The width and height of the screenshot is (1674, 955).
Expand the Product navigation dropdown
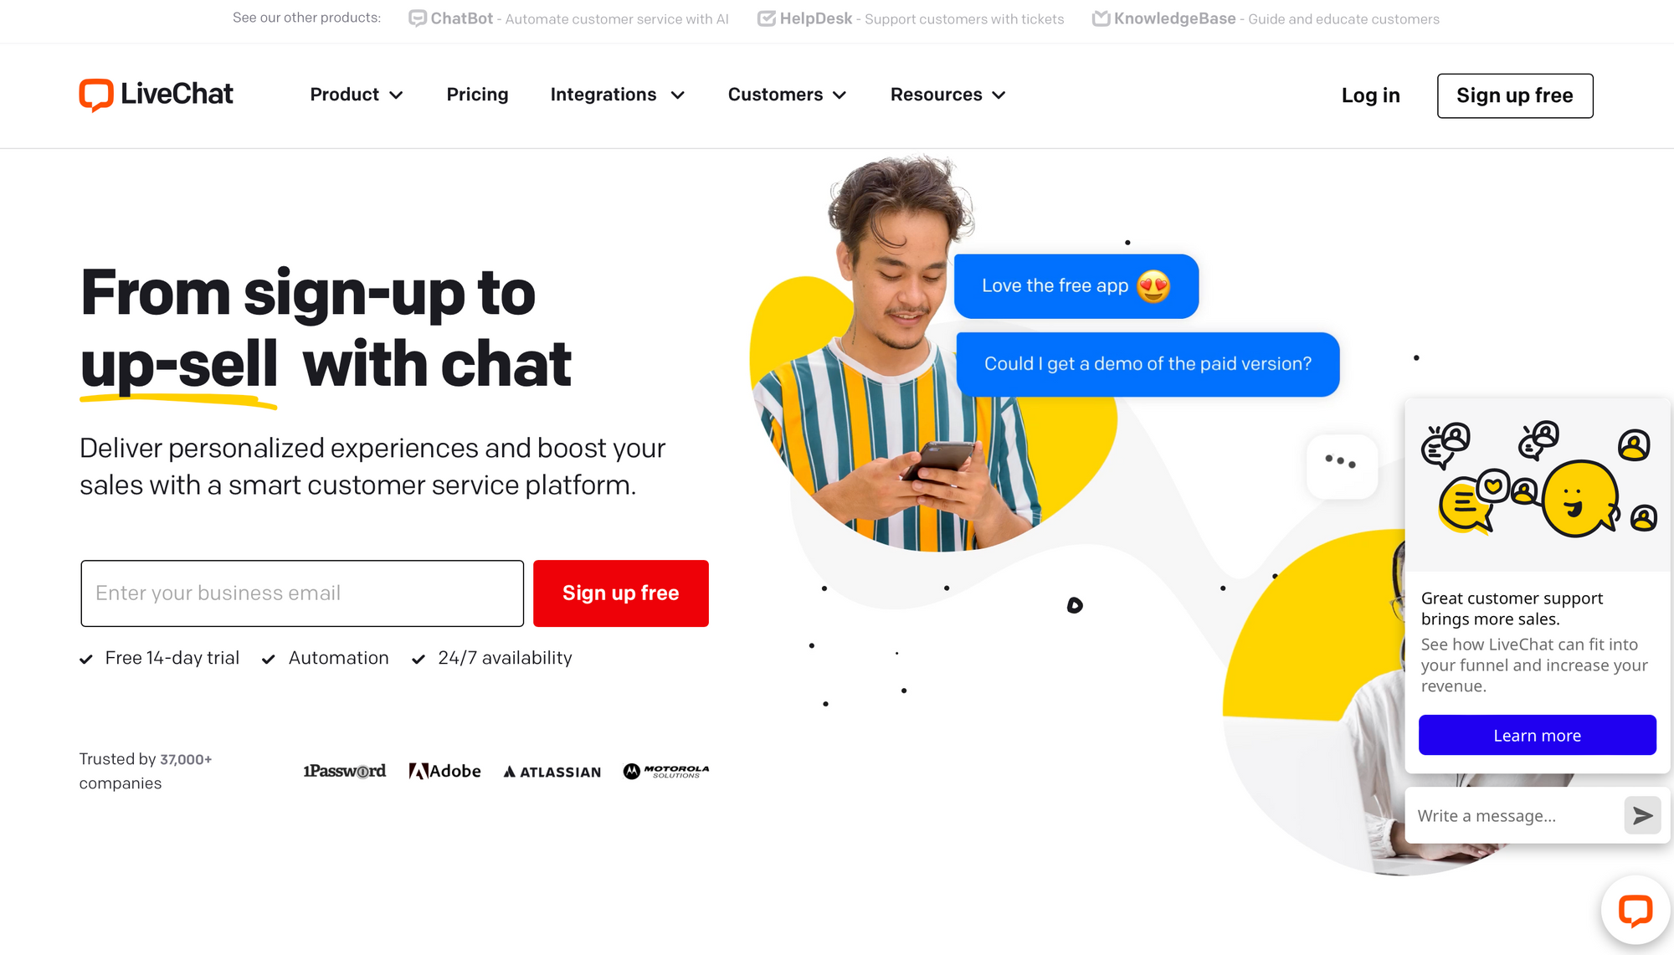pos(357,95)
